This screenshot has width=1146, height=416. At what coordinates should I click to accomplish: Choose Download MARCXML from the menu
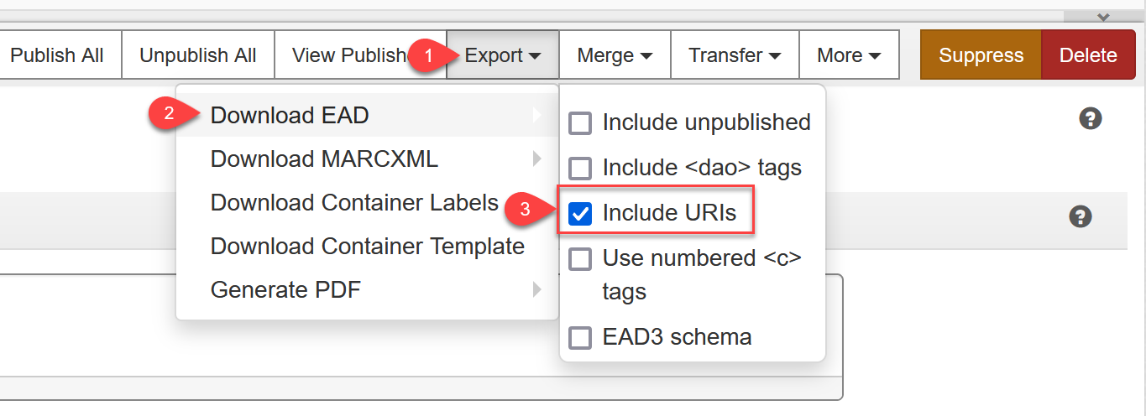[324, 159]
